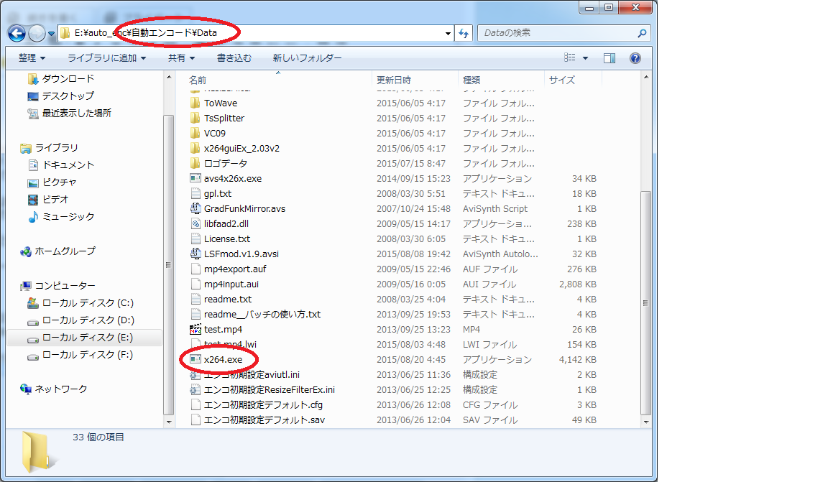The width and height of the screenshot is (828, 482).
Task: Sort by the 更新日時 column header
Action: (x=393, y=80)
